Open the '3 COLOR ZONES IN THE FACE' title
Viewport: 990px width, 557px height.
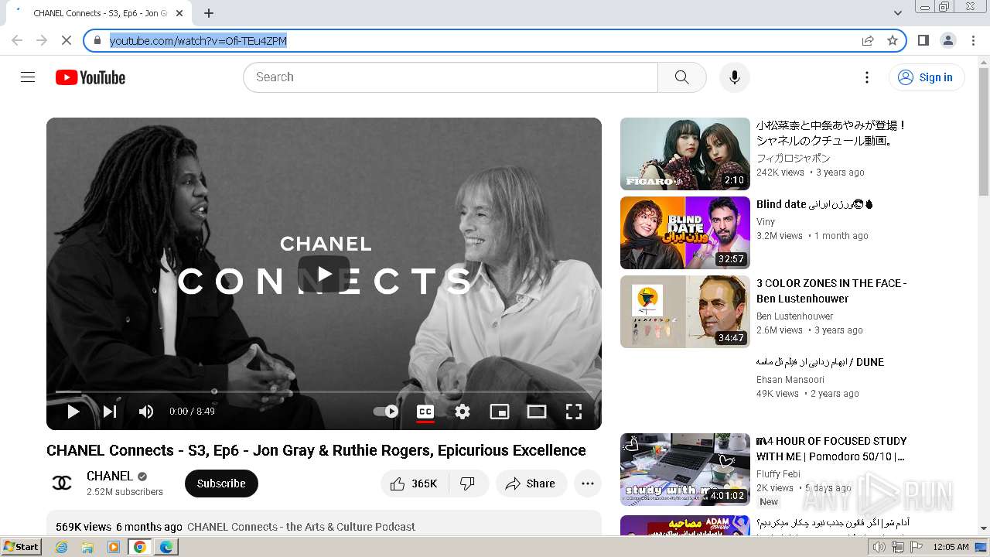[831, 291]
